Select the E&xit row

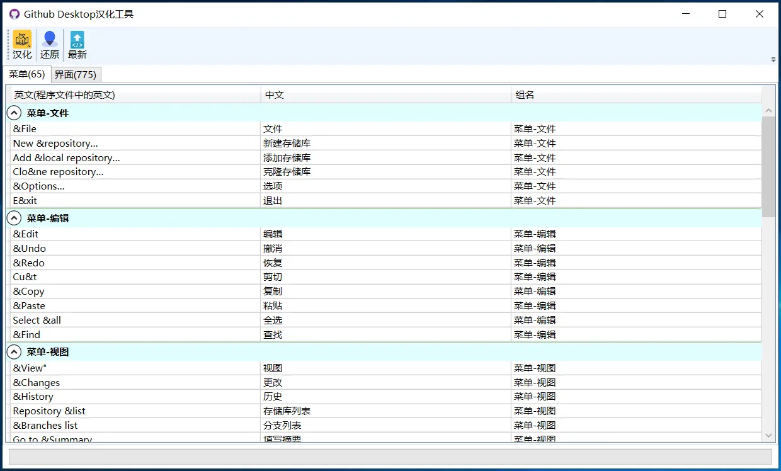tap(386, 200)
